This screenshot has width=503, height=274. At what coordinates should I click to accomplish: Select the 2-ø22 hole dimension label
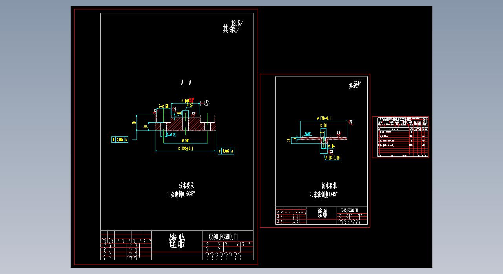(171, 134)
